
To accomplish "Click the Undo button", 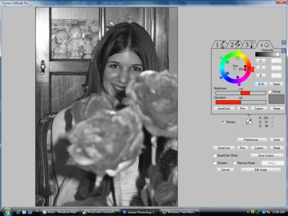I will (x=276, y=140).
